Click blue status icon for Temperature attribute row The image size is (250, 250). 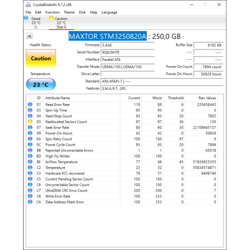pos(30,167)
